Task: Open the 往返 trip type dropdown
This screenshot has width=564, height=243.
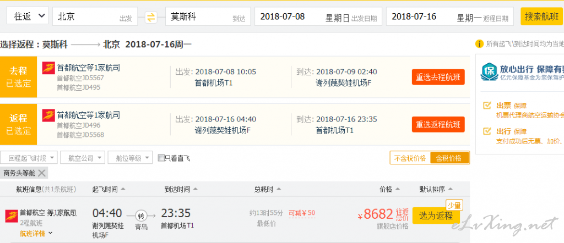Action: [x=28, y=16]
